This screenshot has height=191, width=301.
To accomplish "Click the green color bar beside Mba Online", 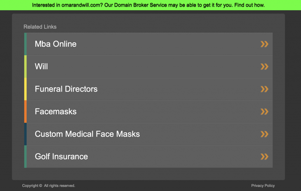I will point(25,44).
